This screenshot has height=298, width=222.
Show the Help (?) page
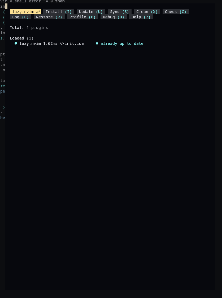click(x=141, y=17)
